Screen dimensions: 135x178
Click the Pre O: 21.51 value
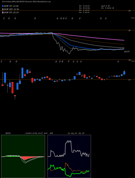click(85, 6)
